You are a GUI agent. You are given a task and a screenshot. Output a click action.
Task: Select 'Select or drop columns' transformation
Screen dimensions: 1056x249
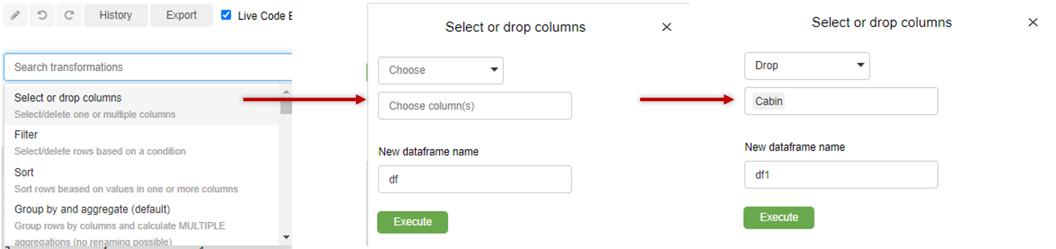click(x=68, y=98)
